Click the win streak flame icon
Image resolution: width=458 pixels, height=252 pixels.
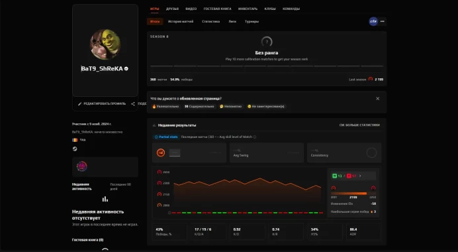click(371, 212)
